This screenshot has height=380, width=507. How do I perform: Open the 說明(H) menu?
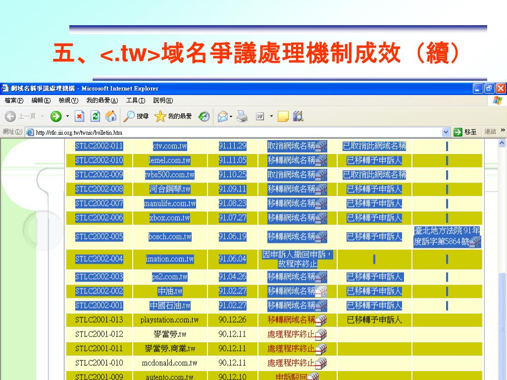click(163, 100)
